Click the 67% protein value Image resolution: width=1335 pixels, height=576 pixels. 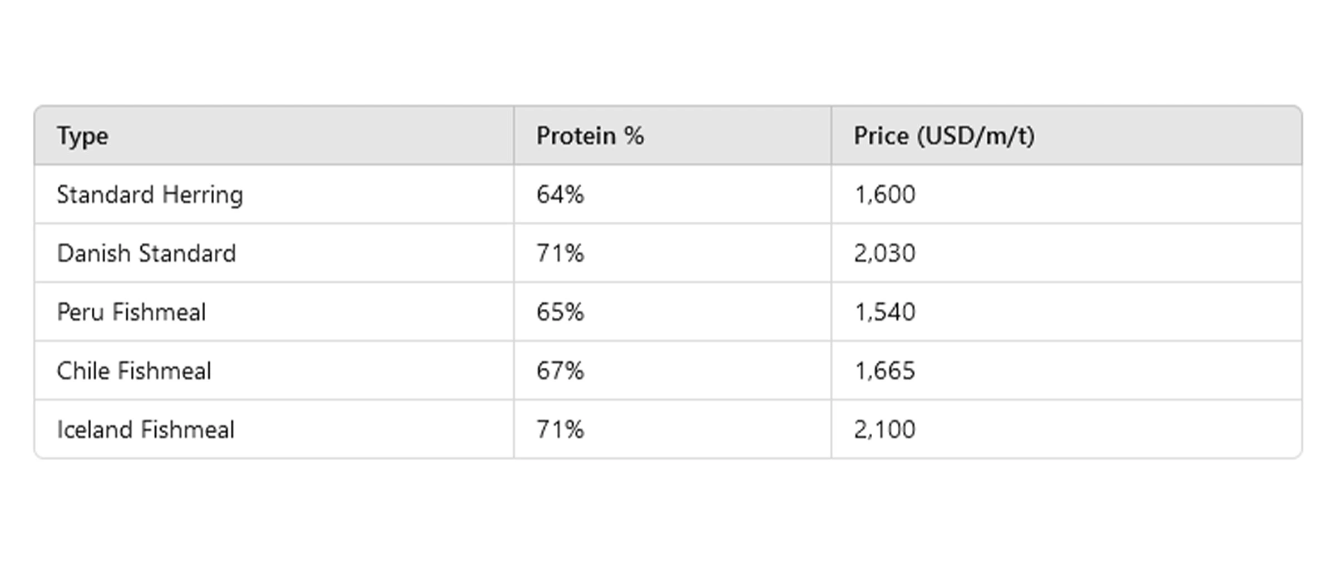coord(560,371)
